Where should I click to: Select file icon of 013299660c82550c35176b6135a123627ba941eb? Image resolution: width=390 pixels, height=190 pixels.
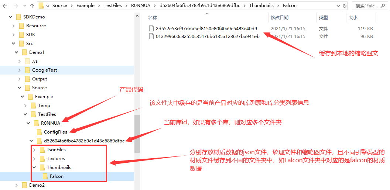[x=151, y=37]
